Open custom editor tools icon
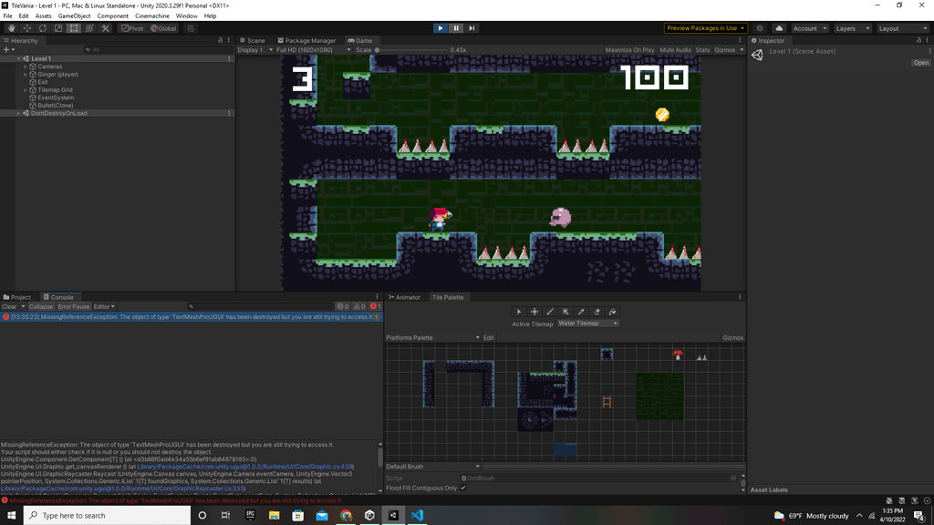 (x=105, y=28)
